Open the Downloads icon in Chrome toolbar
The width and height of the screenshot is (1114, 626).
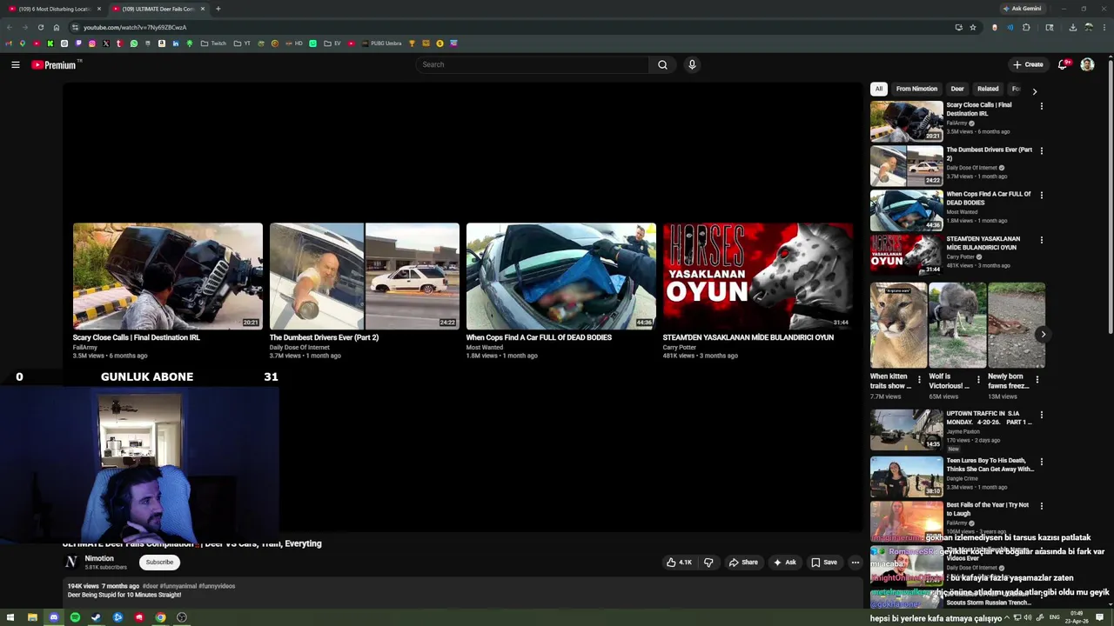click(1072, 27)
